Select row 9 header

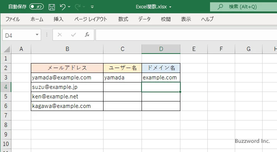(6, 135)
